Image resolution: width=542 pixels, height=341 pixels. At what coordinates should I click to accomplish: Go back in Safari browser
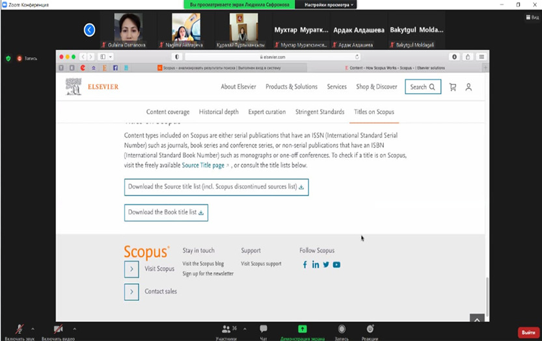click(83, 57)
